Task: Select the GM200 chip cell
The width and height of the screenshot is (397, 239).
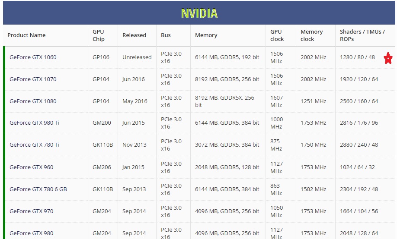Action: 102,123
